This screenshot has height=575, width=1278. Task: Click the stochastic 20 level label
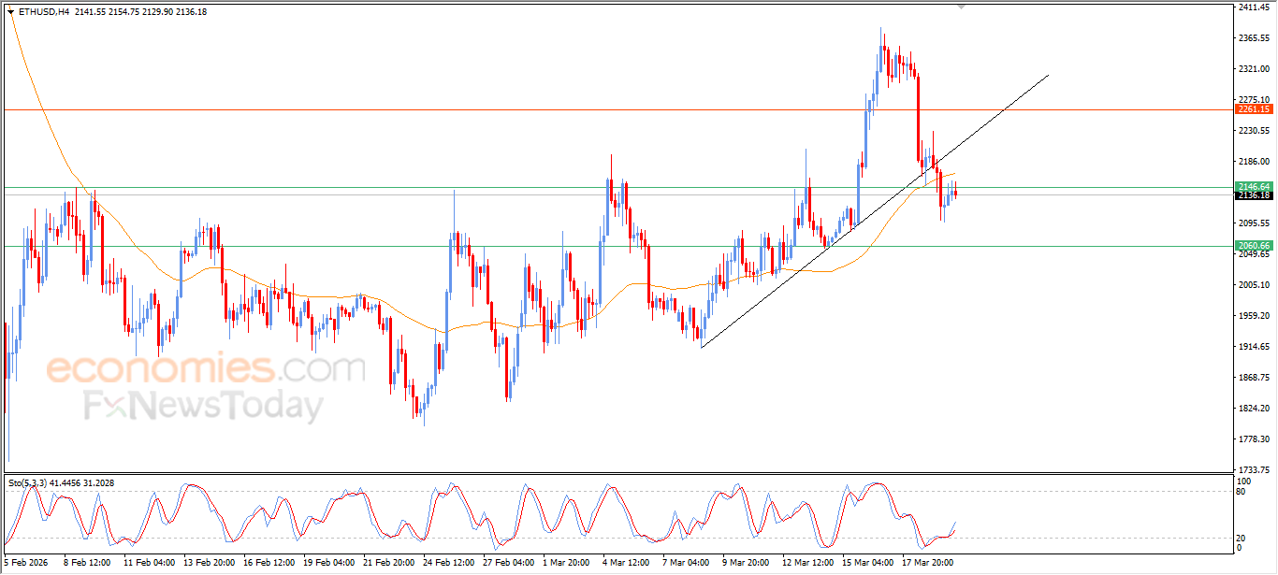pyautogui.click(x=1241, y=537)
